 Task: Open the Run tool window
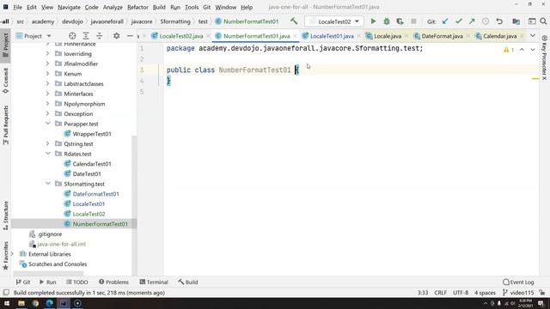(48, 282)
